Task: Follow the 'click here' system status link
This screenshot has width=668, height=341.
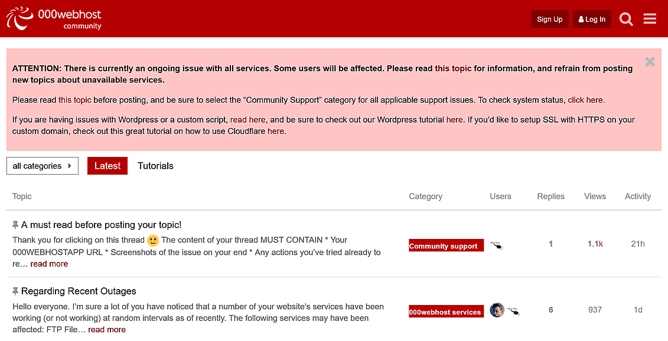Action: click(x=585, y=100)
